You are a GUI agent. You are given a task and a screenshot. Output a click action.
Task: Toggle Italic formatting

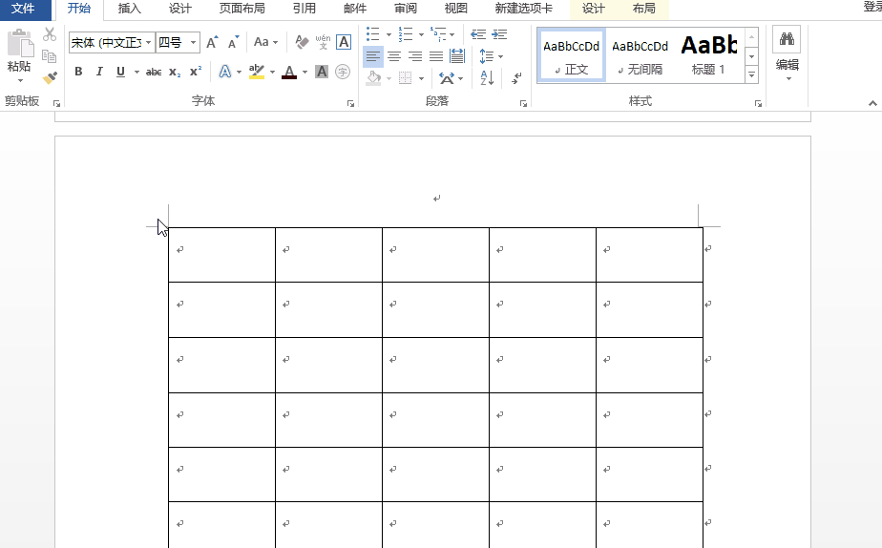(99, 72)
